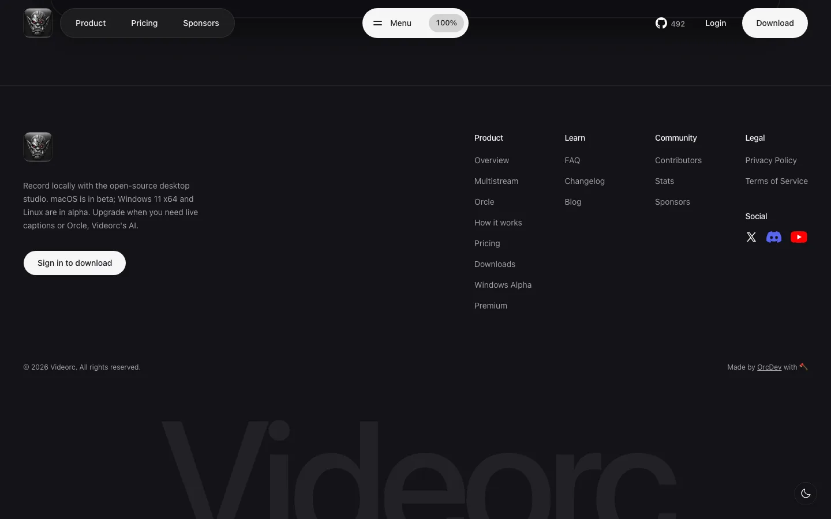Open the Blog link
Screen dimensions: 831x519
pos(573,202)
